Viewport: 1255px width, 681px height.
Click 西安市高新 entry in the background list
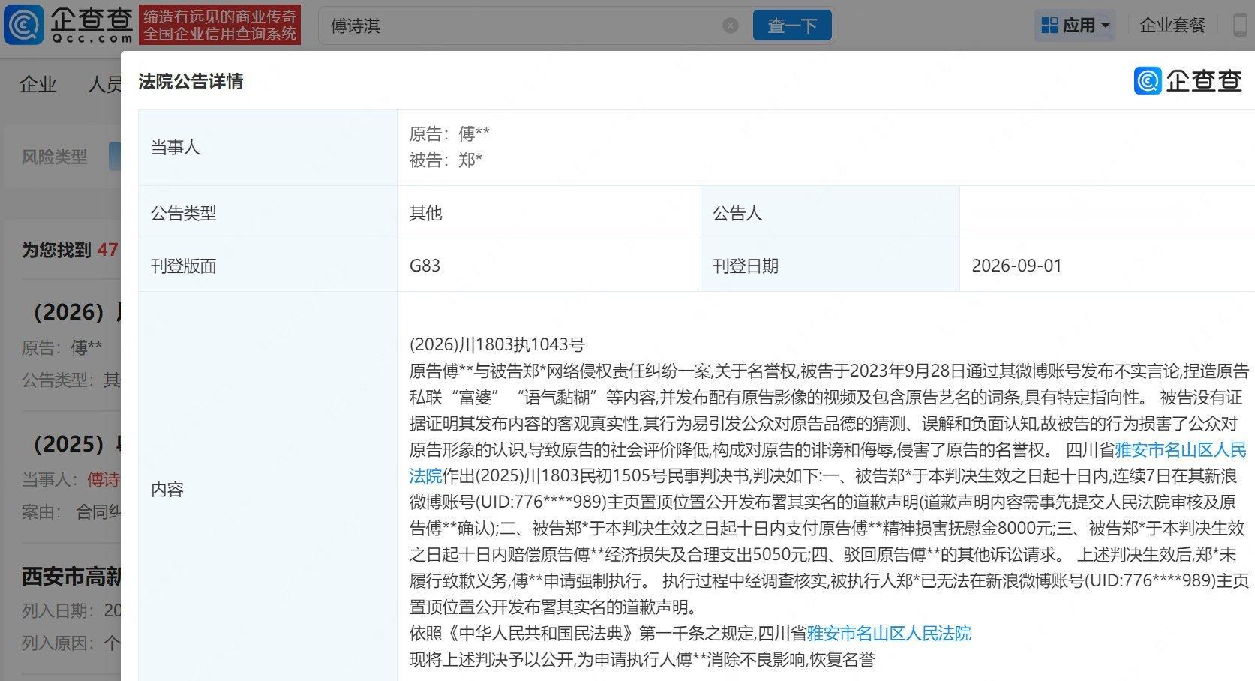coord(71,576)
